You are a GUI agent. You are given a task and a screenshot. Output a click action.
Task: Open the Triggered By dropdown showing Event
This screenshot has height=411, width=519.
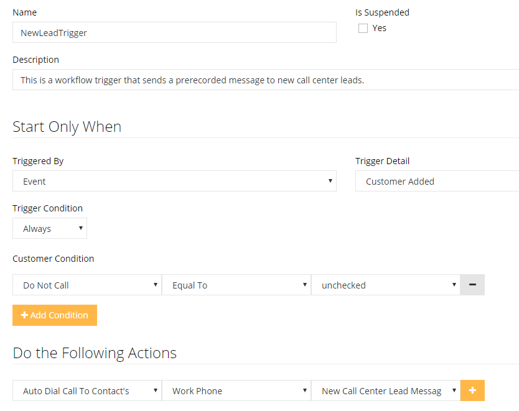click(174, 181)
